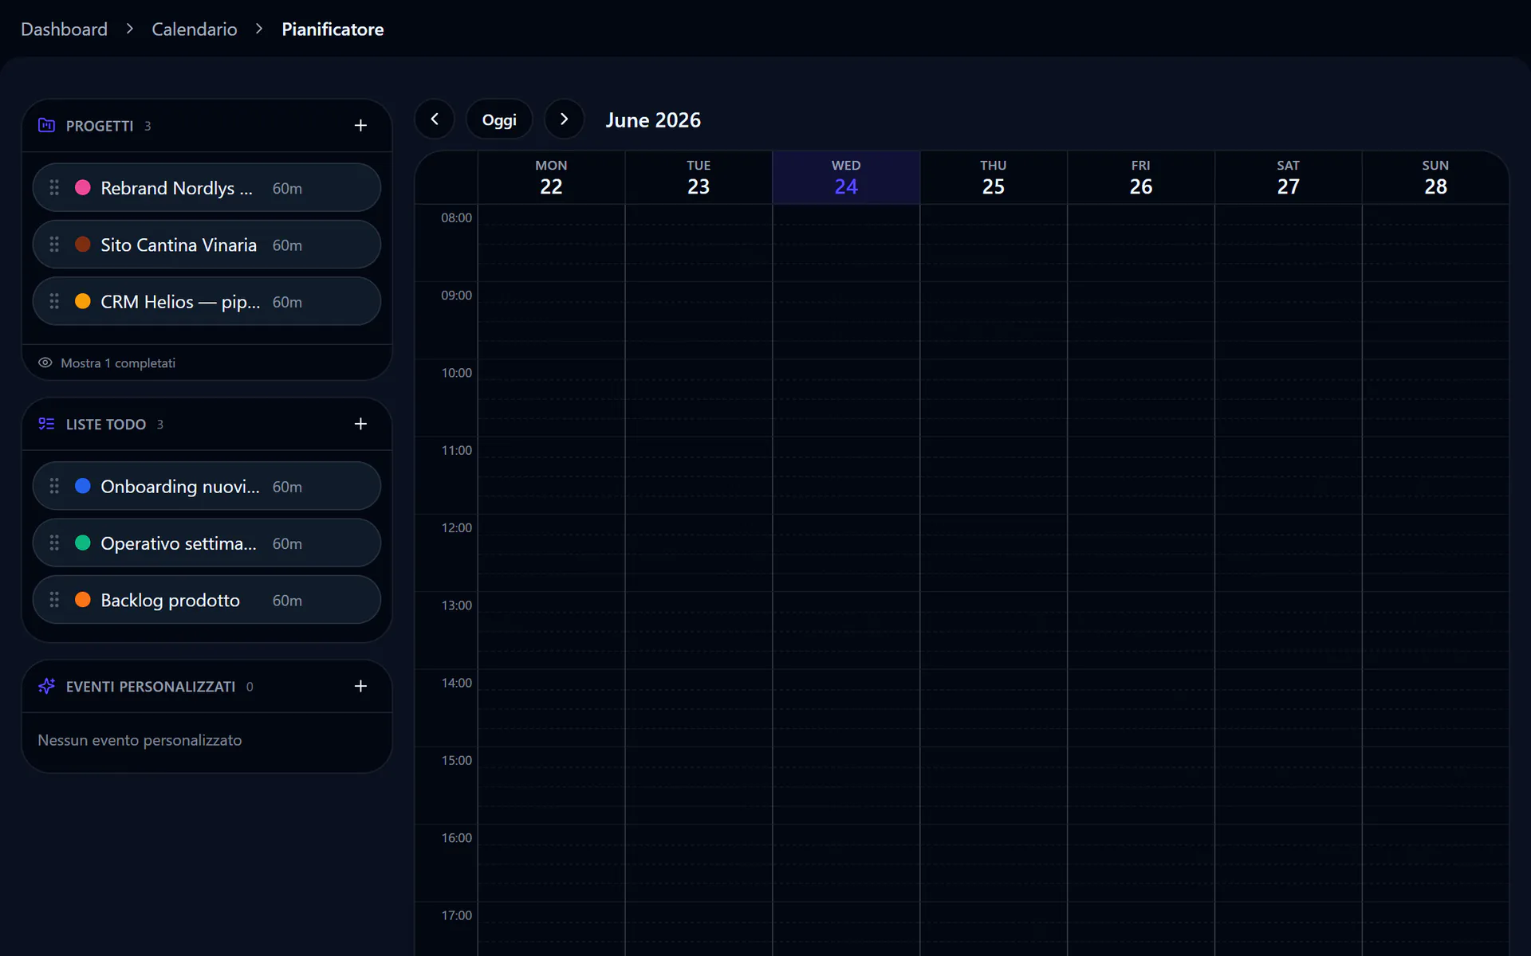1531x956 pixels.
Task: Select Sunday 28 column header
Action: (1435, 178)
